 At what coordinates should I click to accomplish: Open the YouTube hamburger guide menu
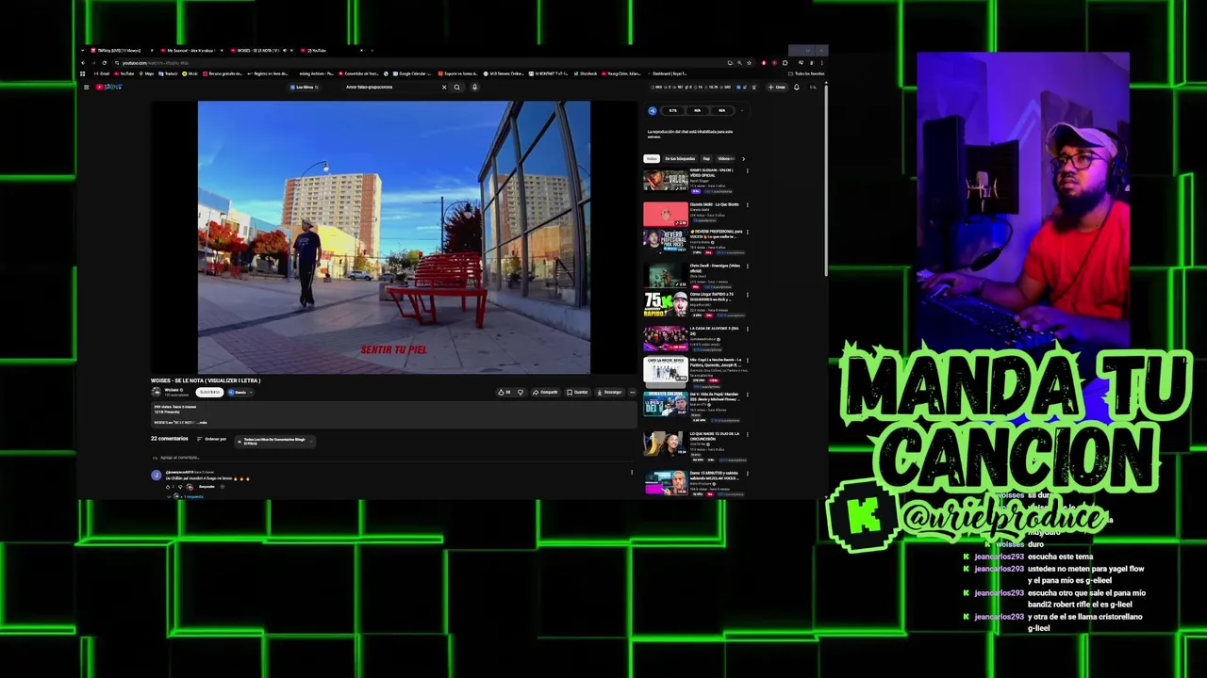[x=86, y=88]
